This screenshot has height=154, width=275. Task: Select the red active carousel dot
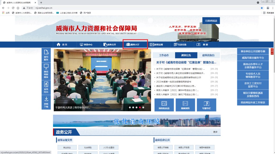point(140,108)
